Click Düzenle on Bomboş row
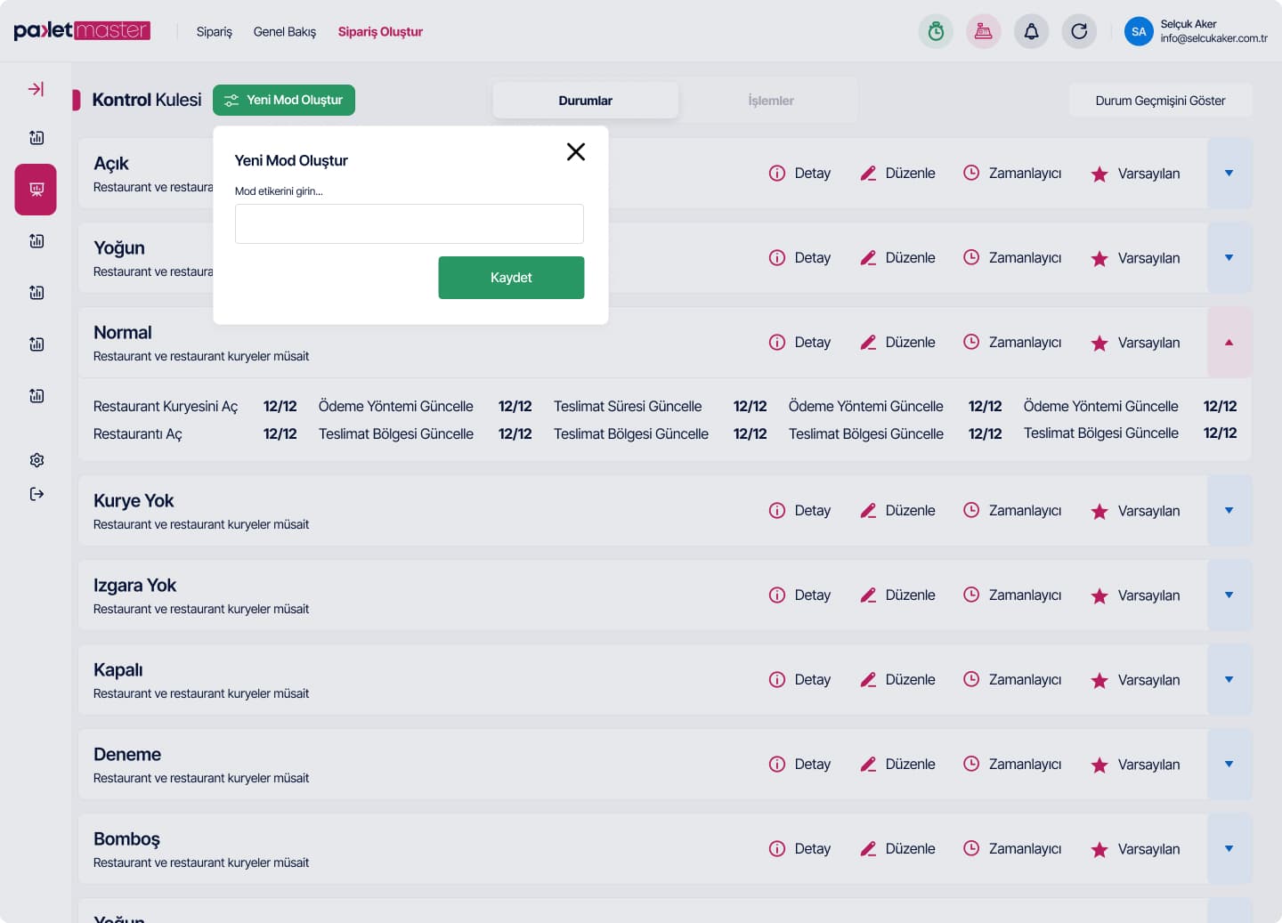Viewport: 1282px width, 923px height. click(x=897, y=848)
